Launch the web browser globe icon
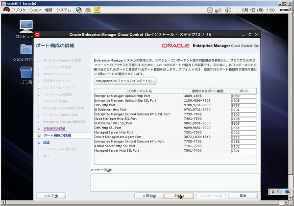 pyautogui.click(x=78, y=10)
